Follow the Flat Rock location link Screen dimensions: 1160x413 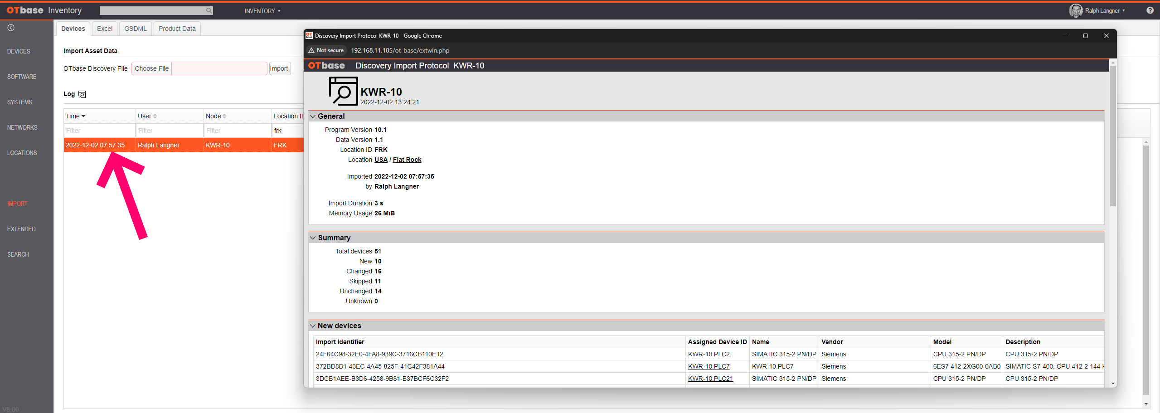407,160
